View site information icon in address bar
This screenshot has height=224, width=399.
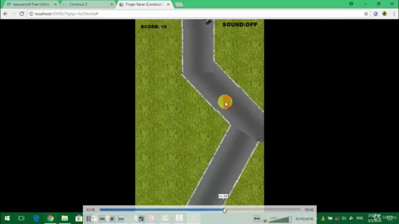coord(31,14)
